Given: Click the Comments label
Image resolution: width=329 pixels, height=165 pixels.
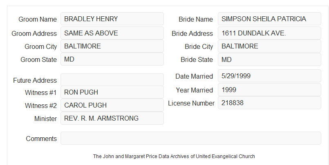Looking at the screenshot, I should [41, 139].
